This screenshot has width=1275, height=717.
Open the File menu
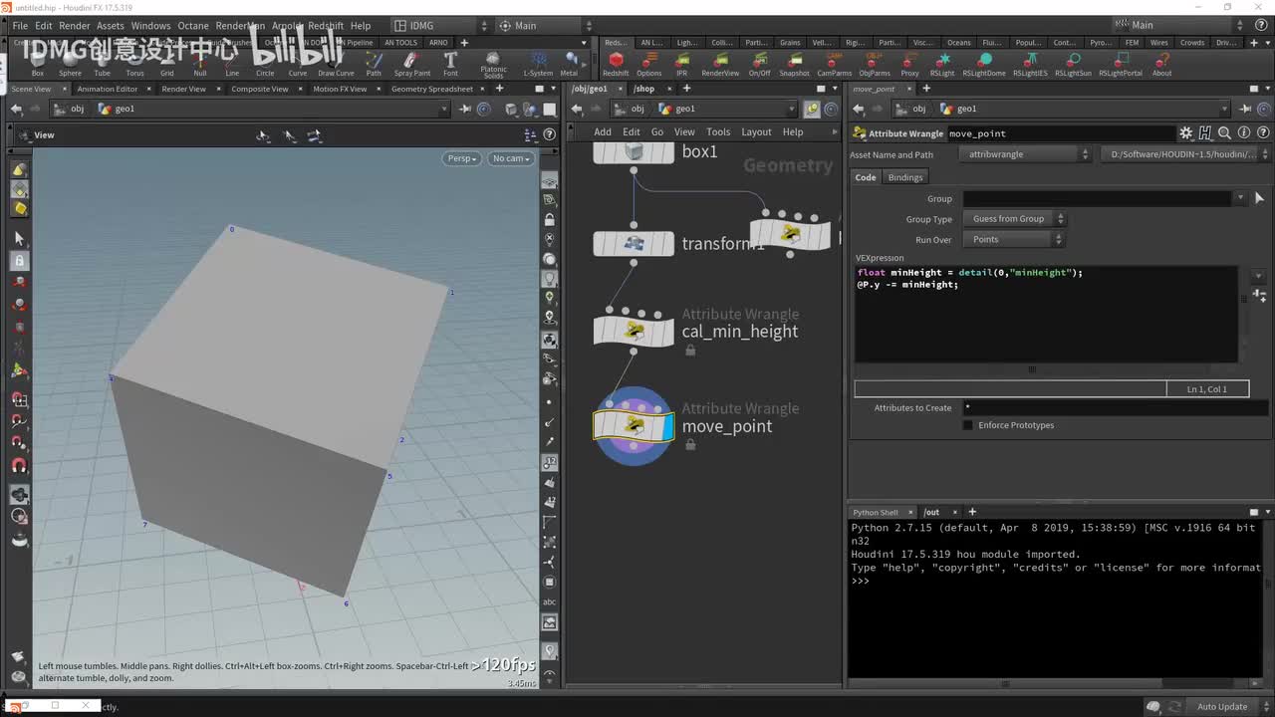[20, 26]
